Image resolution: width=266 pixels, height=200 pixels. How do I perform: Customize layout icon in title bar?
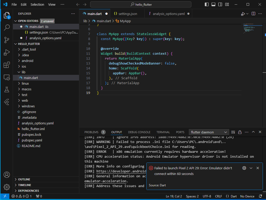tap(227, 4)
